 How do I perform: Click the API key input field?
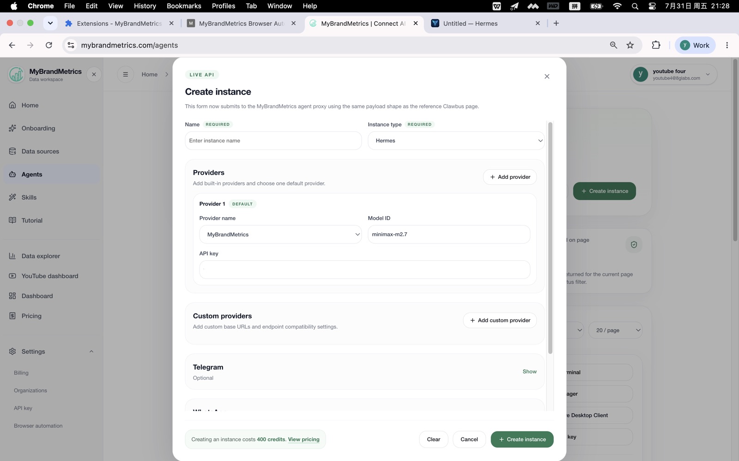(365, 270)
